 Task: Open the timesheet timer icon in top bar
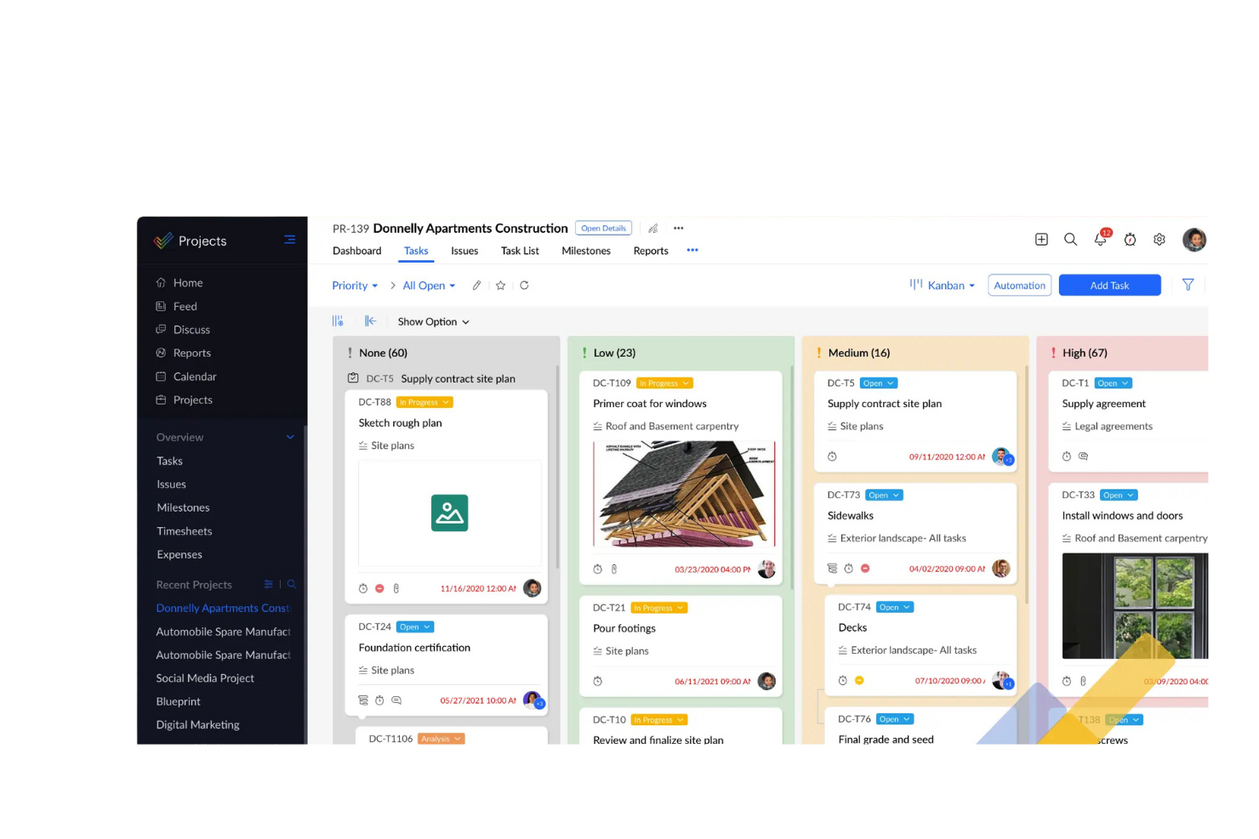pyautogui.click(x=1130, y=240)
